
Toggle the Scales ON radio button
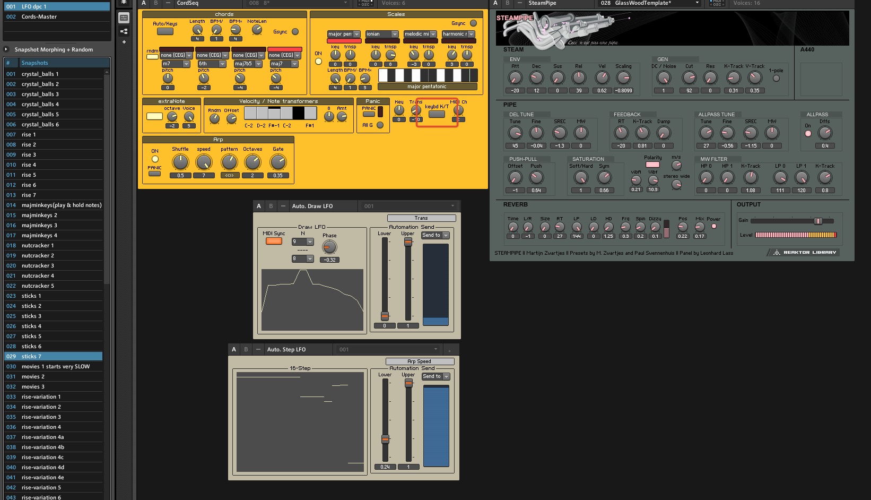(x=318, y=61)
